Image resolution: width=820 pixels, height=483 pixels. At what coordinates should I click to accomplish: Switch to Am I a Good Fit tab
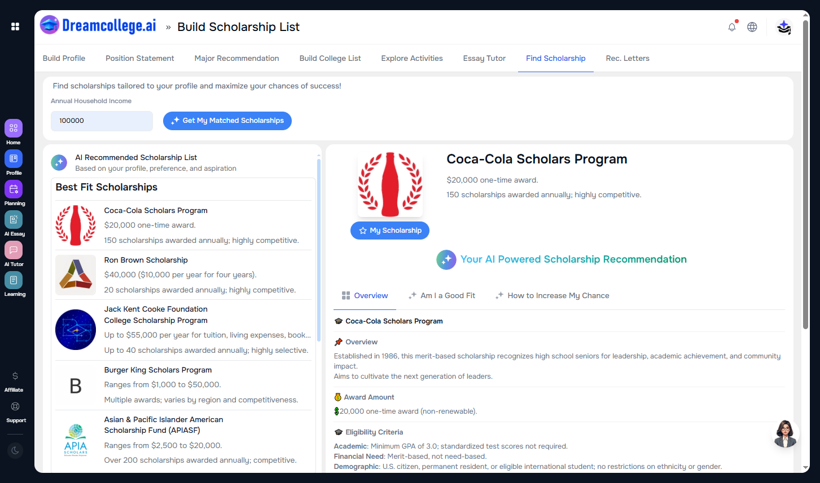(x=442, y=295)
